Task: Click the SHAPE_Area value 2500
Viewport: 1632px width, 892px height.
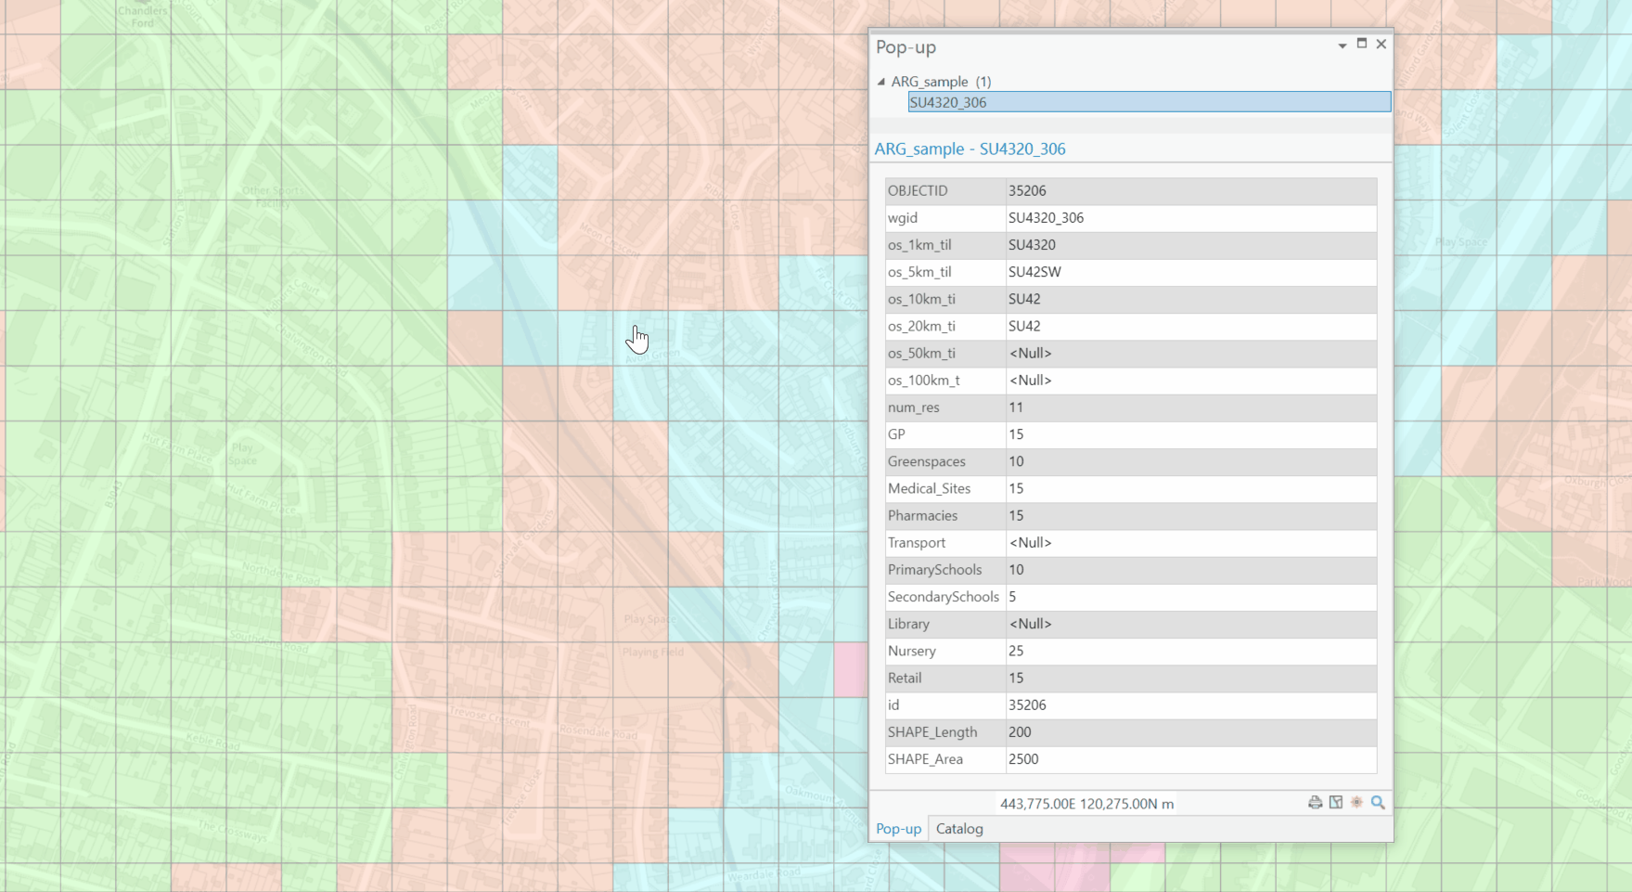Action: point(1024,759)
